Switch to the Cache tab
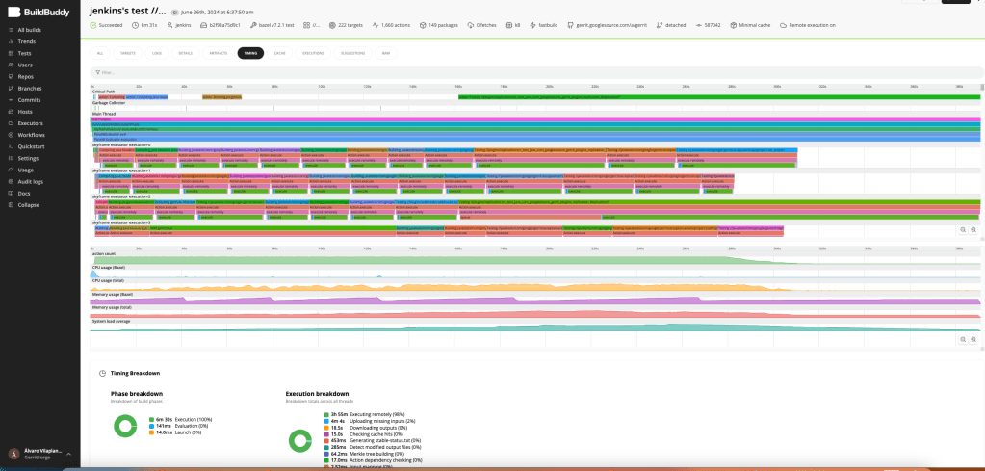985x471 pixels. 279,53
